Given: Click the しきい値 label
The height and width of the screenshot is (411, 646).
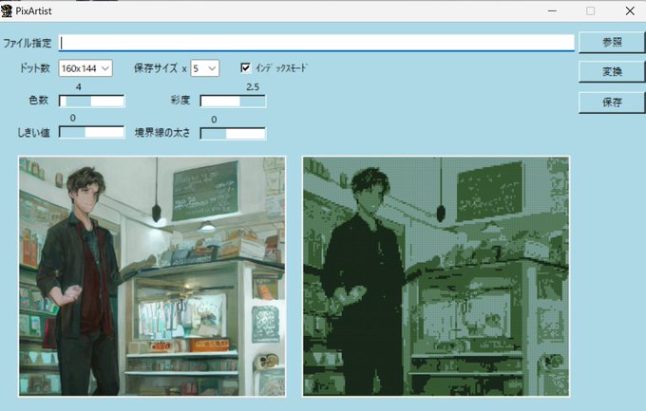Looking at the screenshot, I should point(33,133).
